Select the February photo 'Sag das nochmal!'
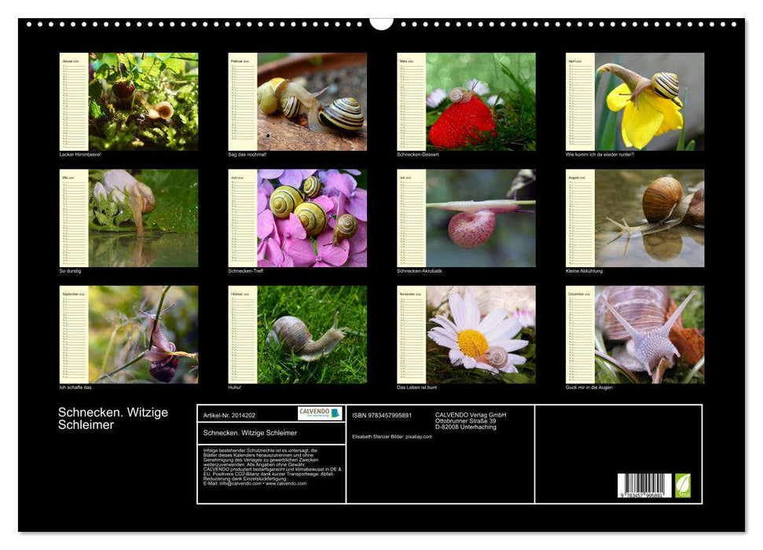This screenshot has height=550, width=763. tap(312, 101)
